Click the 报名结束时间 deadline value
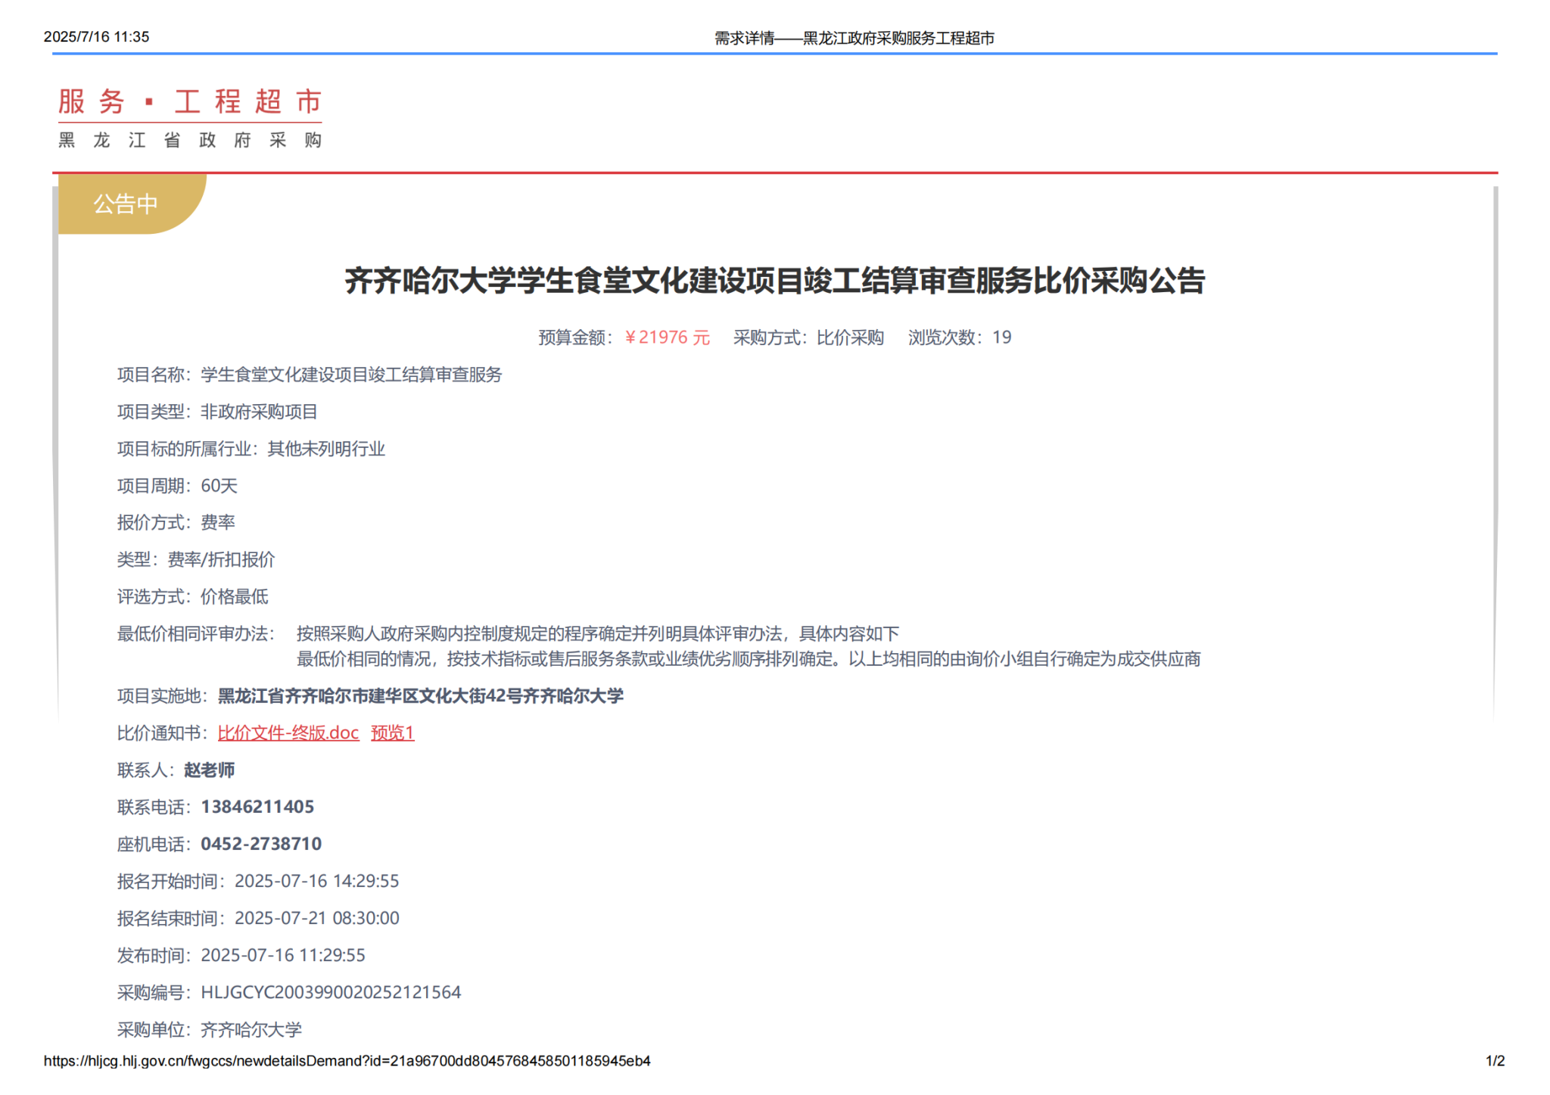Image resolution: width=1550 pixels, height=1095 pixels. coord(316,918)
